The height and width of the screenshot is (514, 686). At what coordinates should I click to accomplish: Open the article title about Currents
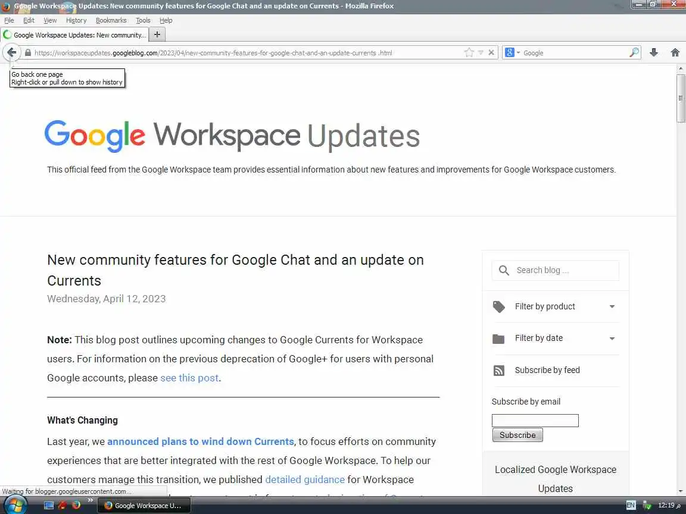click(x=235, y=270)
